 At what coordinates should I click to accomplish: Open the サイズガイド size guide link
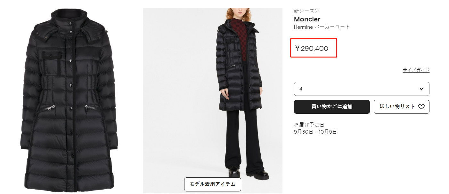416,70
